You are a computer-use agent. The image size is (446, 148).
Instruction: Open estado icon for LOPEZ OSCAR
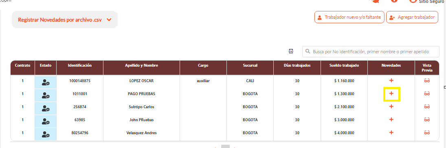pyautogui.click(x=46, y=83)
